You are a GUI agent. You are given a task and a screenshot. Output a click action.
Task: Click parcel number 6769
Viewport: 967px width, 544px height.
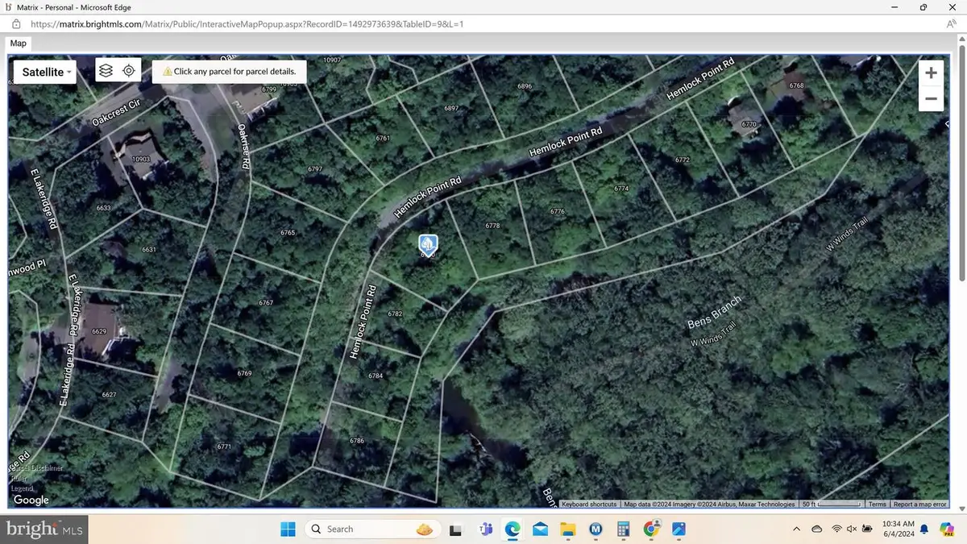[x=244, y=374]
